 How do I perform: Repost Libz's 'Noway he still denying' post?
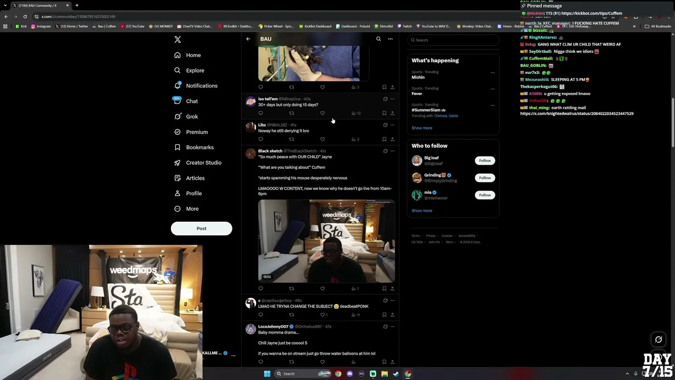pyautogui.click(x=292, y=139)
